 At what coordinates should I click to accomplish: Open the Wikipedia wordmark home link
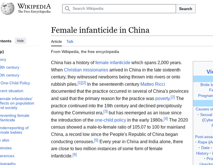[34, 8]
